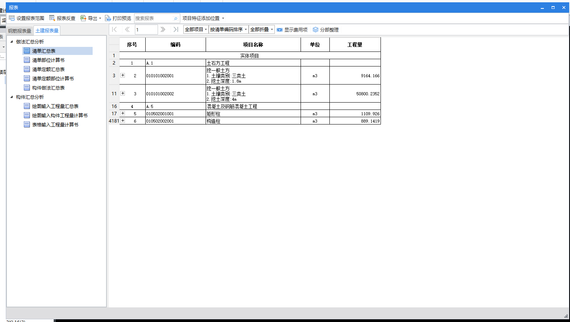The height and width of the screenshot is (322, 570).
Task: Collapse the 构件汇总分析 tree group
Action: point(11,97)
